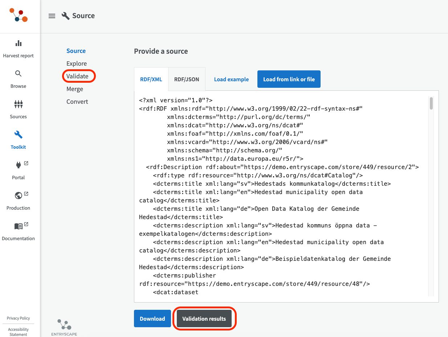Viewport: 448px width, 337px height.
Task: Select the RDF/XML tab
Action: [151, 79]
